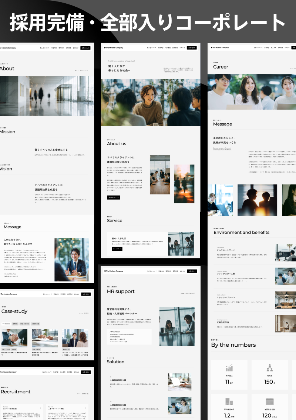This screenshot has width=296, height=420.
Task: Click the silhouette photo on Career page
Action: (x=257, y=200)
